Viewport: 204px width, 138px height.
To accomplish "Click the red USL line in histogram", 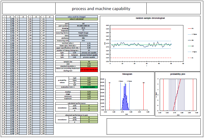I will click(x=144, y=97).
